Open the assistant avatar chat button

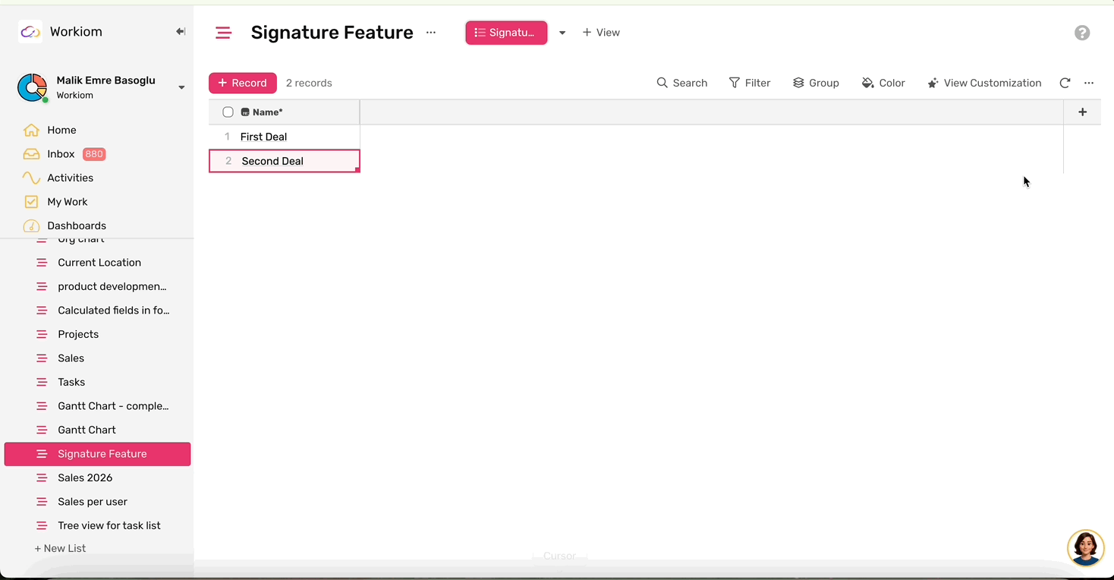[1086, 548]
